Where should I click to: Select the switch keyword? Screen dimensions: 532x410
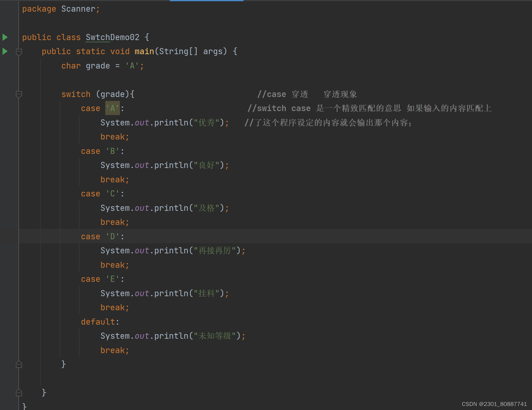(x=76, y=94)
